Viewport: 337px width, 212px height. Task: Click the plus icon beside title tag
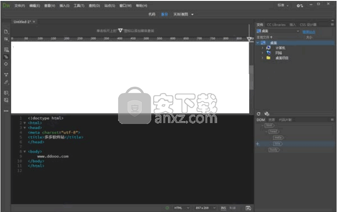coord(258,144)
